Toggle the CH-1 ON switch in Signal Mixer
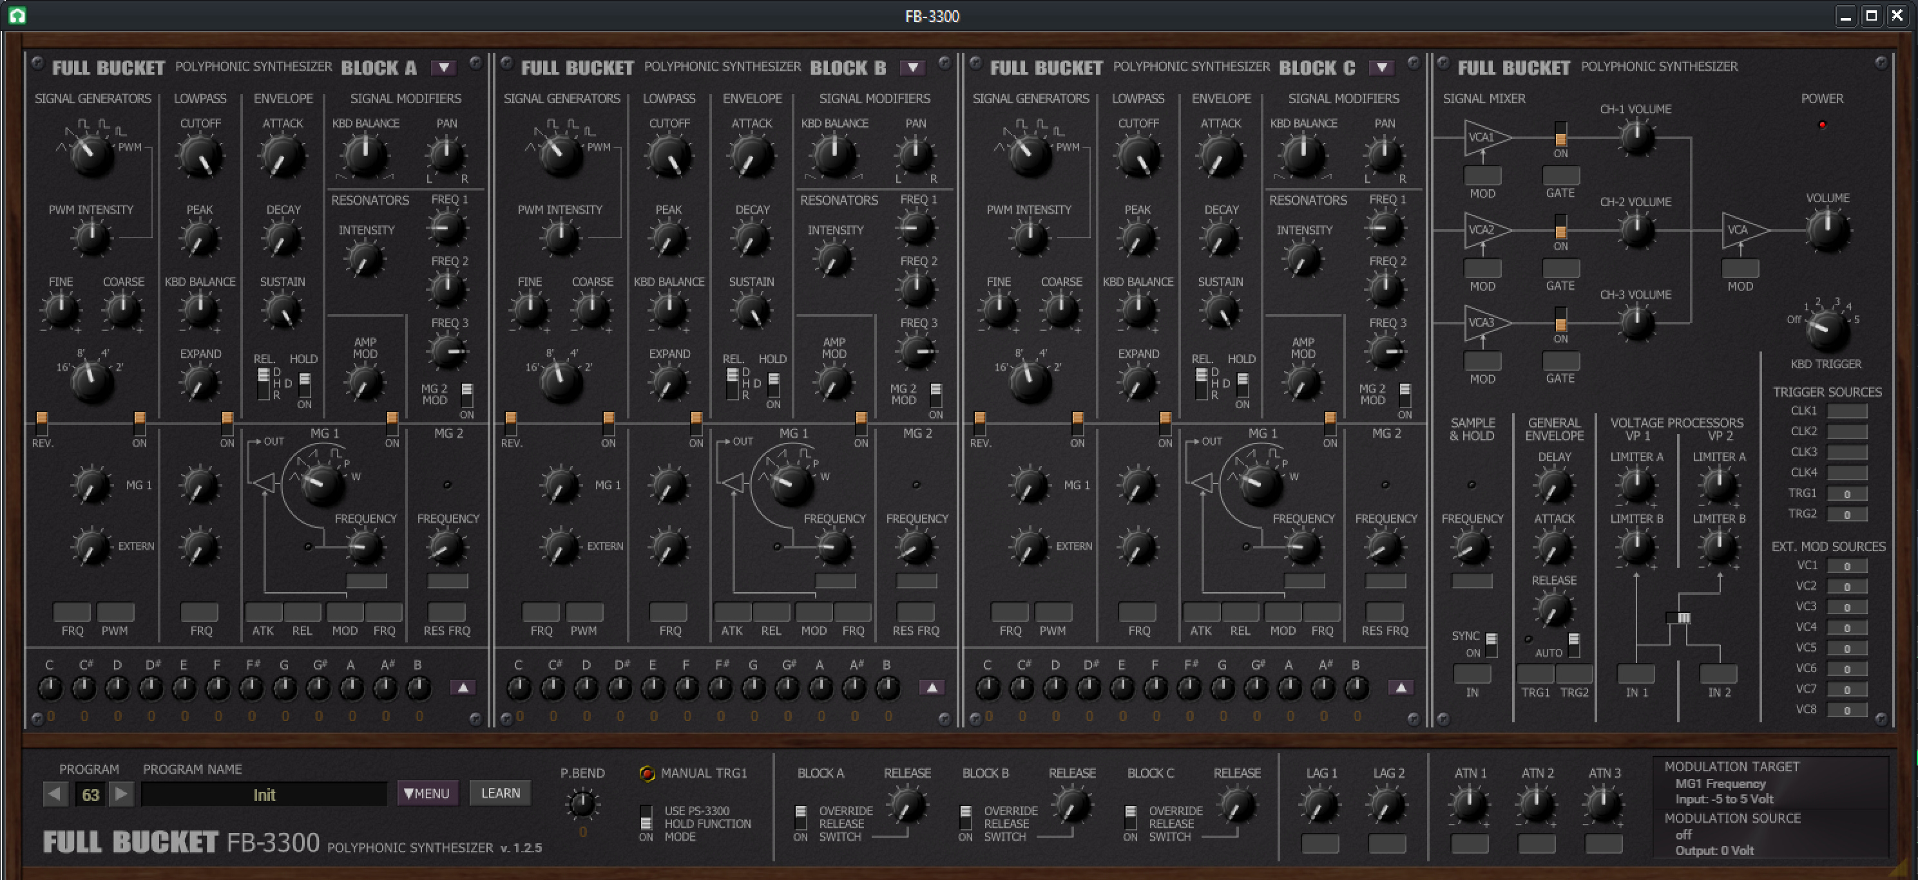The width and height of the screenshot is (1918, 880). coord(1560,135)
